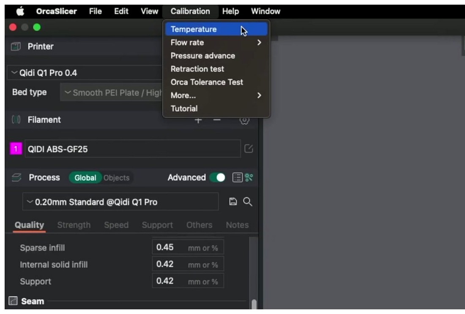The image size is (465, 314).
Task: Click the Bed type label
Action: pos(29,92)
